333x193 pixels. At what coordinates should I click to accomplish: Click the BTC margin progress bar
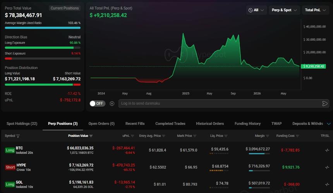pyautogui.click(x=259, y=154)
